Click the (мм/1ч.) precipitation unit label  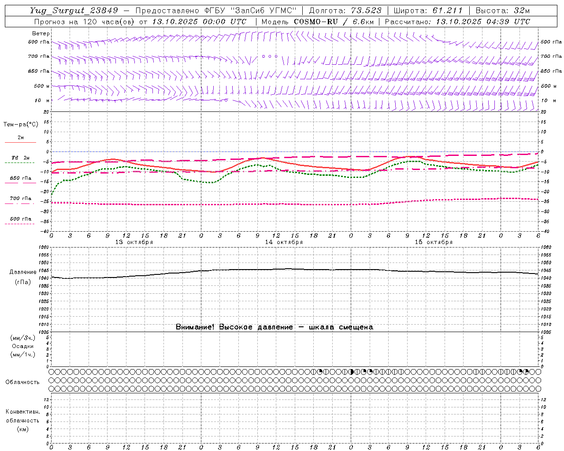pyautogui.click(x=23, y=355)
